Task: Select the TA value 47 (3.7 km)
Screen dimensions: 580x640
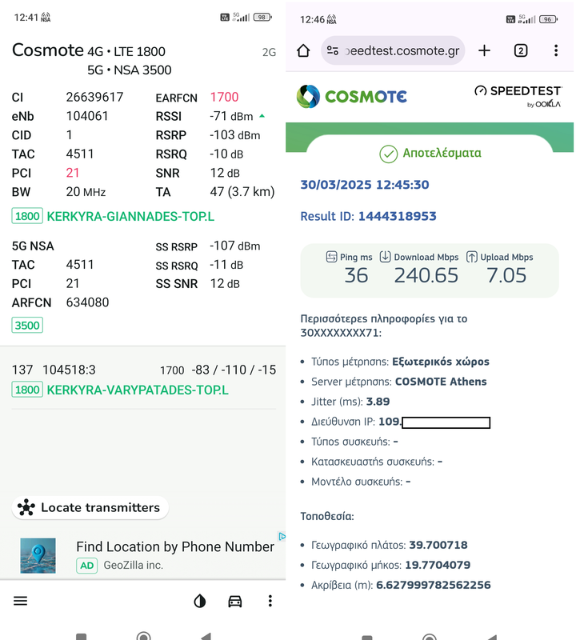Action: (242, 192)
